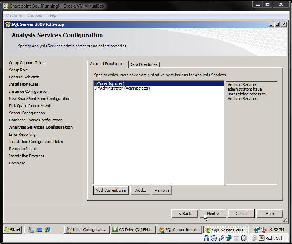Click Setup Role step
The height and width of the screenshot is (244, 292).
click(18, 70)
